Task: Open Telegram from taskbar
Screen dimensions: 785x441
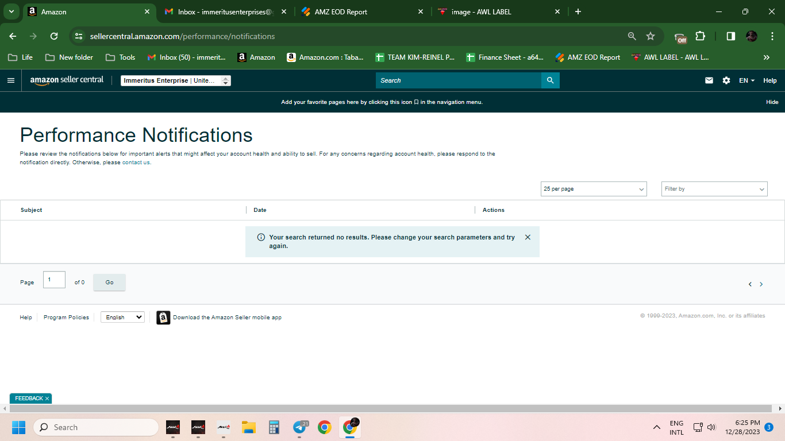Action: [x=300, y=427]
